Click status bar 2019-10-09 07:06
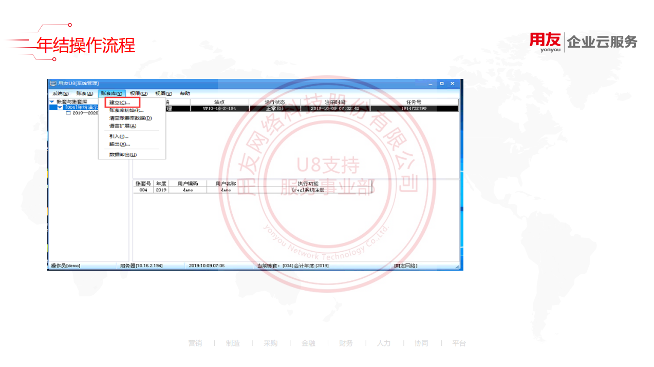The width and height of the screenshot is (654, 367). tap(207, 266)
